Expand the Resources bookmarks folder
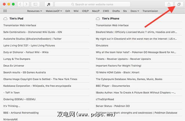The width and height of the screenshot is (185, 121). point(34,11)
